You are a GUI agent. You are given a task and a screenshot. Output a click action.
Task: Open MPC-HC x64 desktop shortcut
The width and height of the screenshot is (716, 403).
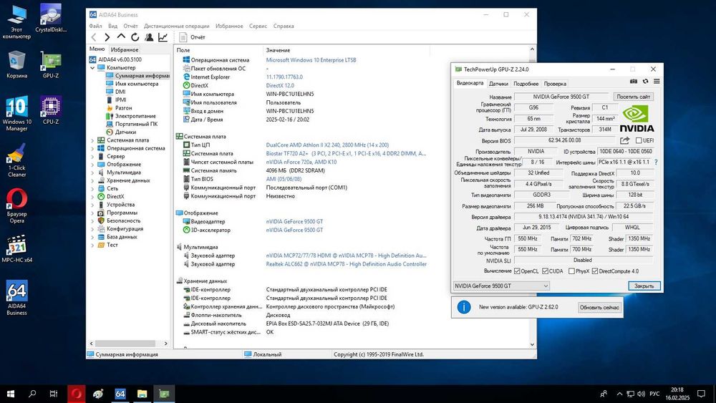(17, 248)
